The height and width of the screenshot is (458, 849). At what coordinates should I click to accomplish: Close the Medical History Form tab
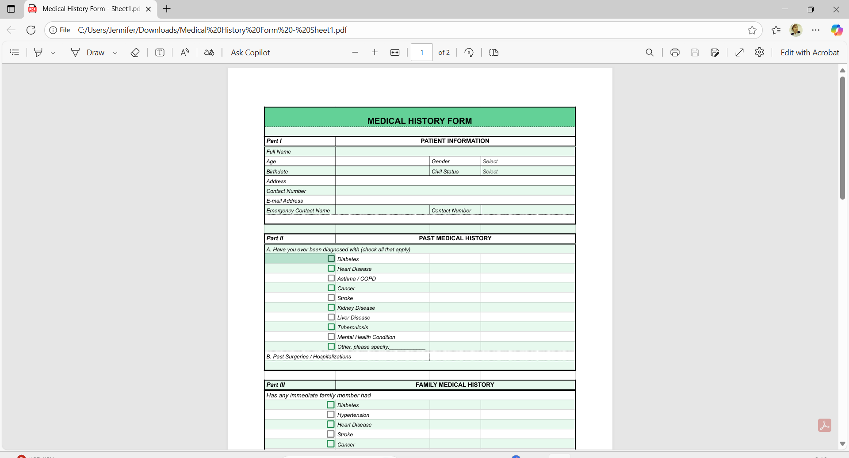[149, 9]
